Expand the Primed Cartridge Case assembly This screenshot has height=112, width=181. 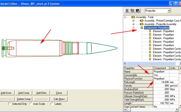coord(133,21)
